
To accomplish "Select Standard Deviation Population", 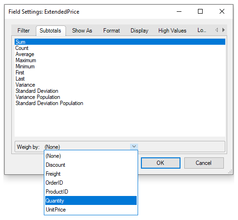I will click(x=120, y=103).
